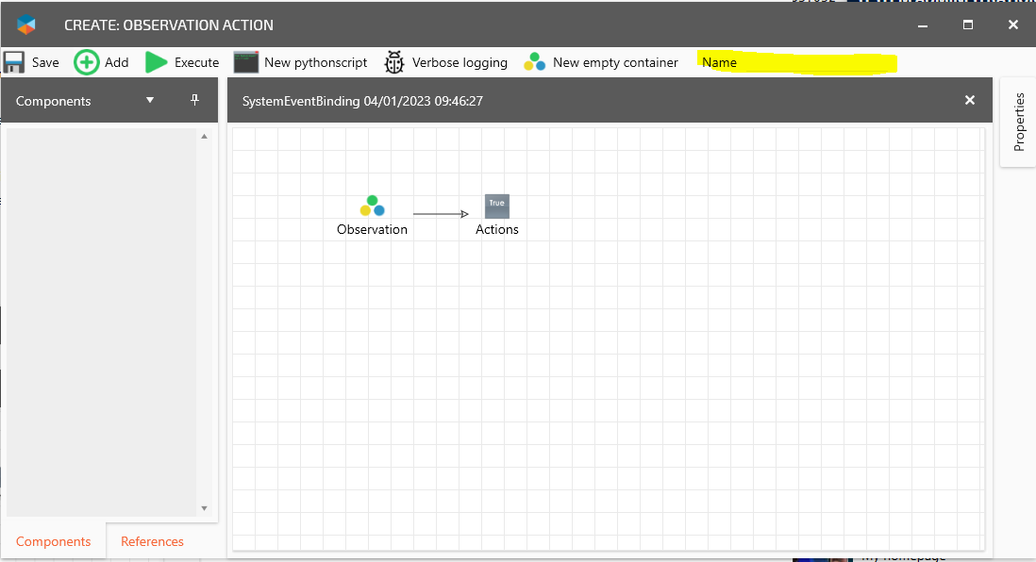Run the workflow with Execute

[156, 62]
